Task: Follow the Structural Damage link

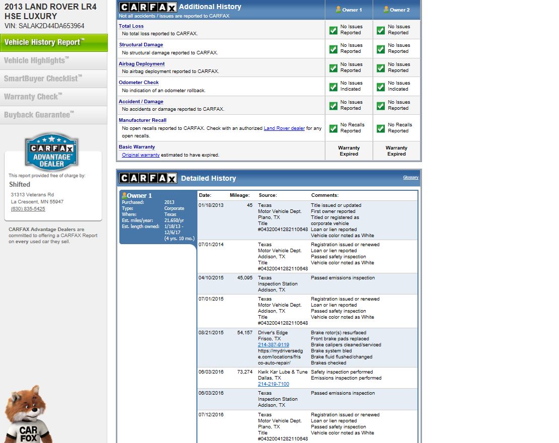Action: click(141, 44)
